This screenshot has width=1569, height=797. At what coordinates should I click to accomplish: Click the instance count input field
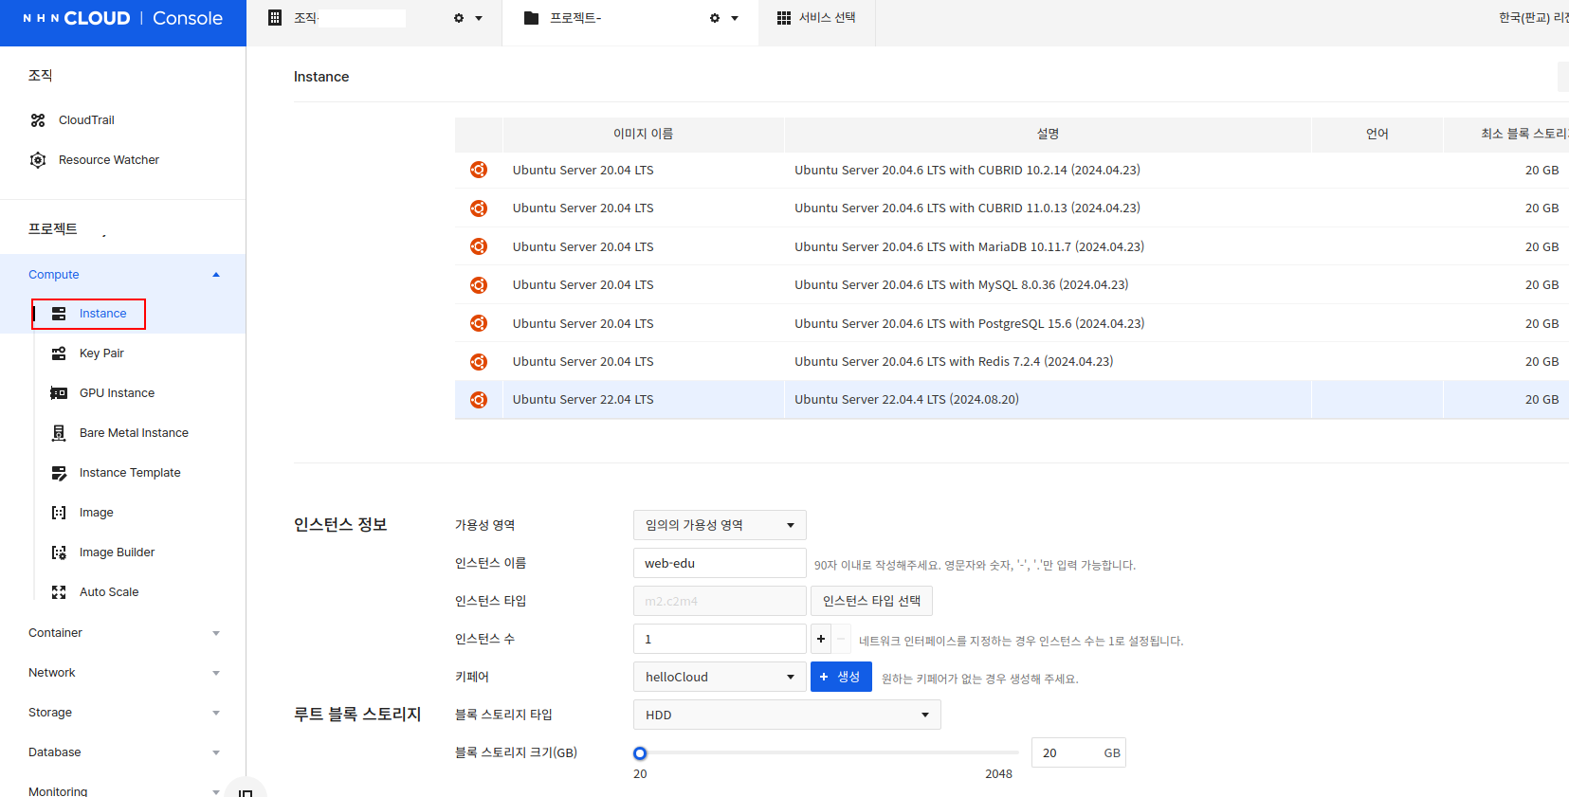pos(720,639)
